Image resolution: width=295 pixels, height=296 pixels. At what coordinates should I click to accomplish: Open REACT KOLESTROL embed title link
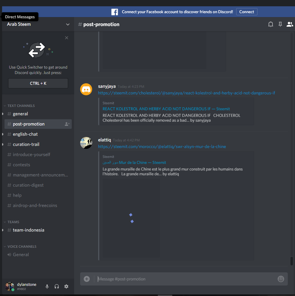tap(166, 109)
